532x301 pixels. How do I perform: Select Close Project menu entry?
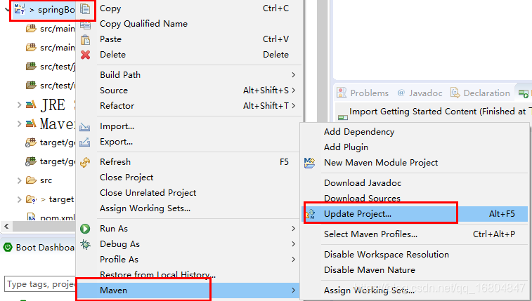126,178
